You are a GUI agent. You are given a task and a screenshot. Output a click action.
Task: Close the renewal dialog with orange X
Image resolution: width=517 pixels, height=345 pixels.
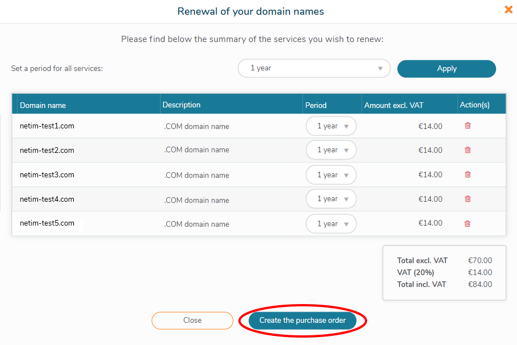pyautogui.click(x=508, y=10)
